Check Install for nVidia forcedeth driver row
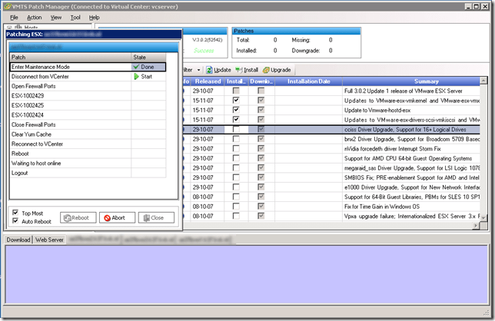Image resolution: width=495 pixels, height=321 pixels. click(x=236, y=148)
